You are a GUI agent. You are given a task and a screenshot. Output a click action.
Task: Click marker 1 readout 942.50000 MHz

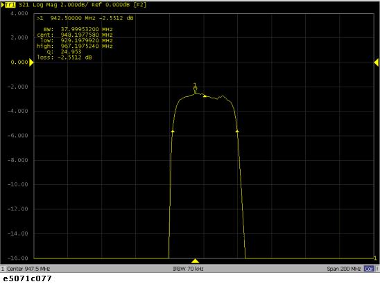(x=73, y=18)
